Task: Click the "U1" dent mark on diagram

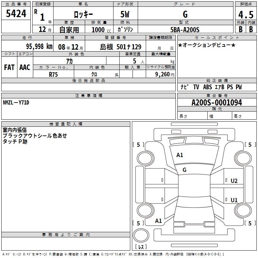Action: coord(234,200)
